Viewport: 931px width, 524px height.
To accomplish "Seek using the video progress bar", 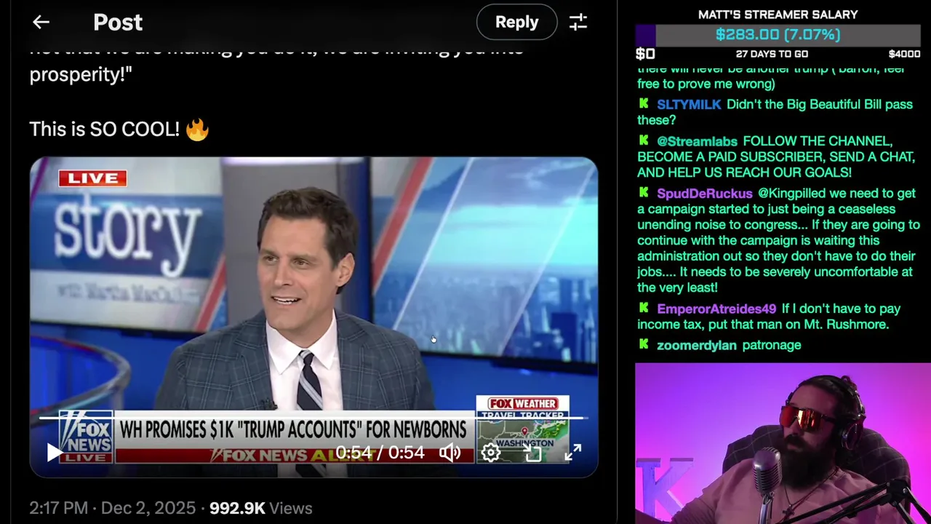I will coord(313,418).
